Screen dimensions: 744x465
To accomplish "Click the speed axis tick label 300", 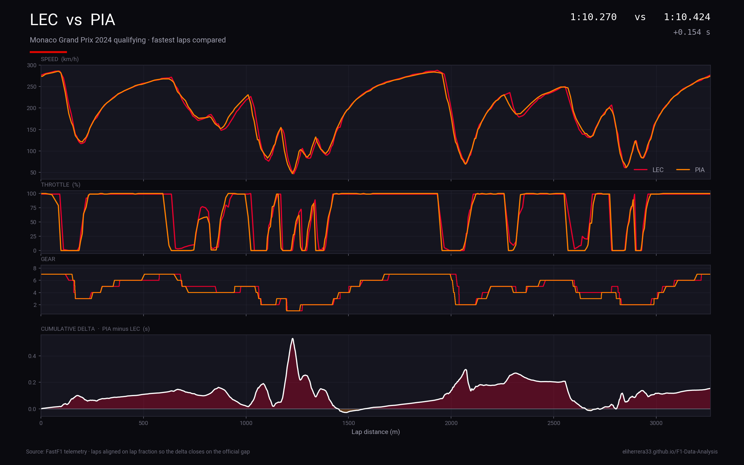I will tap(32, 65).
